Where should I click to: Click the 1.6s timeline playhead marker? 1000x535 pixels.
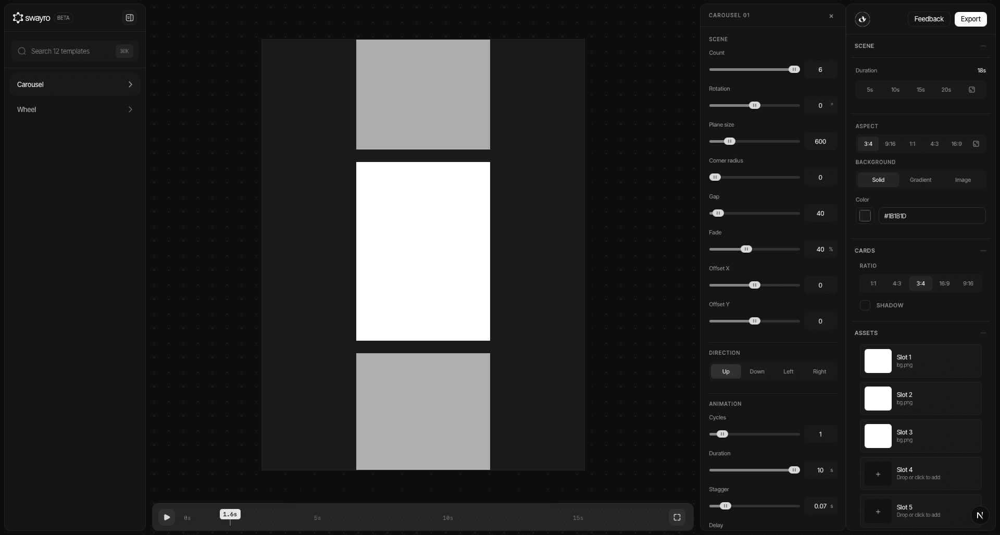pos(230,514)
